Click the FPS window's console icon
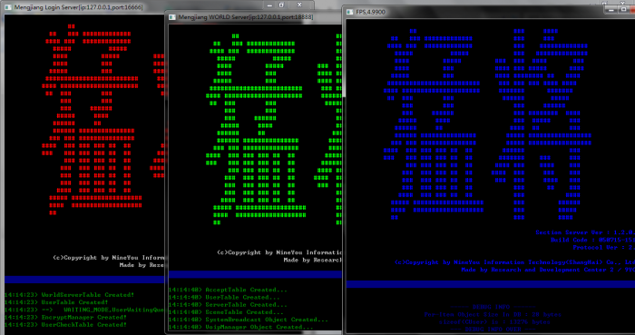 click(x=349, y=12)
